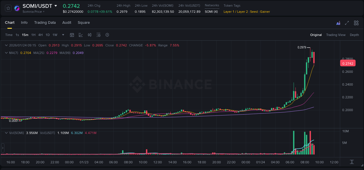364x170 pixels.
Task: Click the Ai analysis icon
Action: (x=338, y=23)
